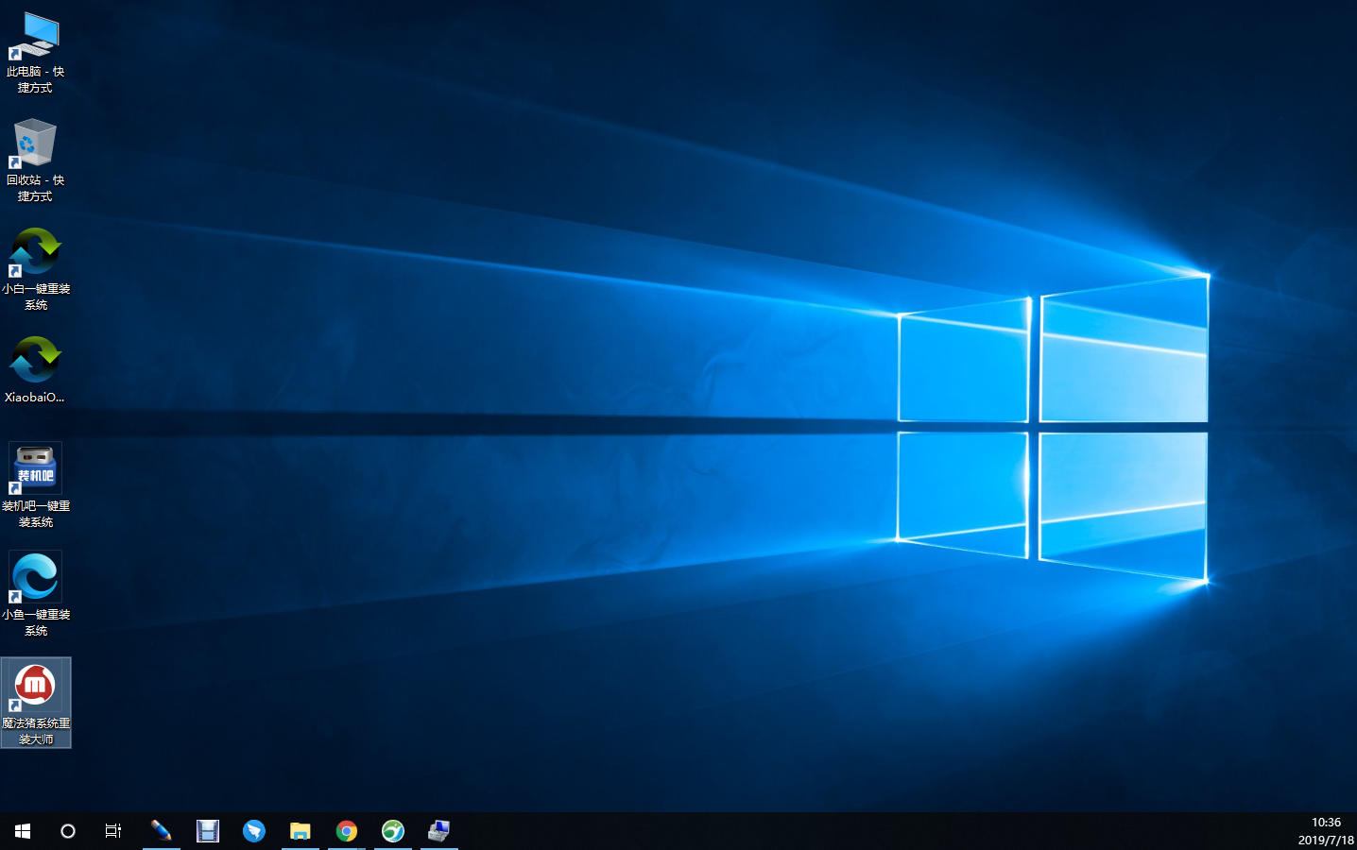Select the 回收站 Recycle Bin shortcut
Viewport: 1357px width, 850px height.
pyautogui.click(x=35, y=144)
